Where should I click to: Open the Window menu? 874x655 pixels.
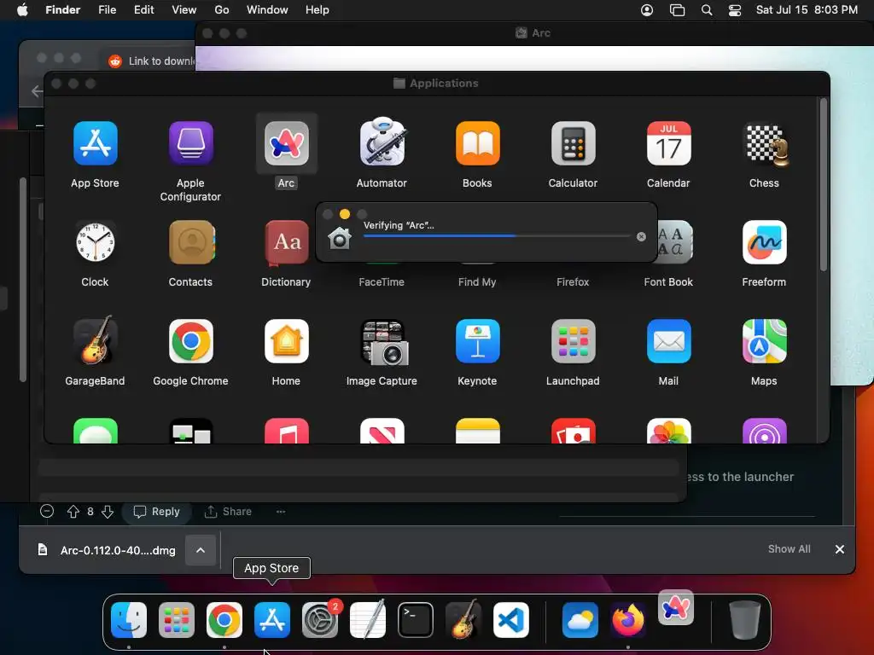pyautogui.click(x=267, y=10)
